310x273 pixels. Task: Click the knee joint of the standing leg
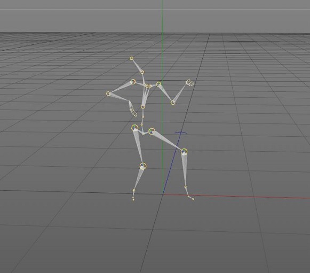click(143, 166)
